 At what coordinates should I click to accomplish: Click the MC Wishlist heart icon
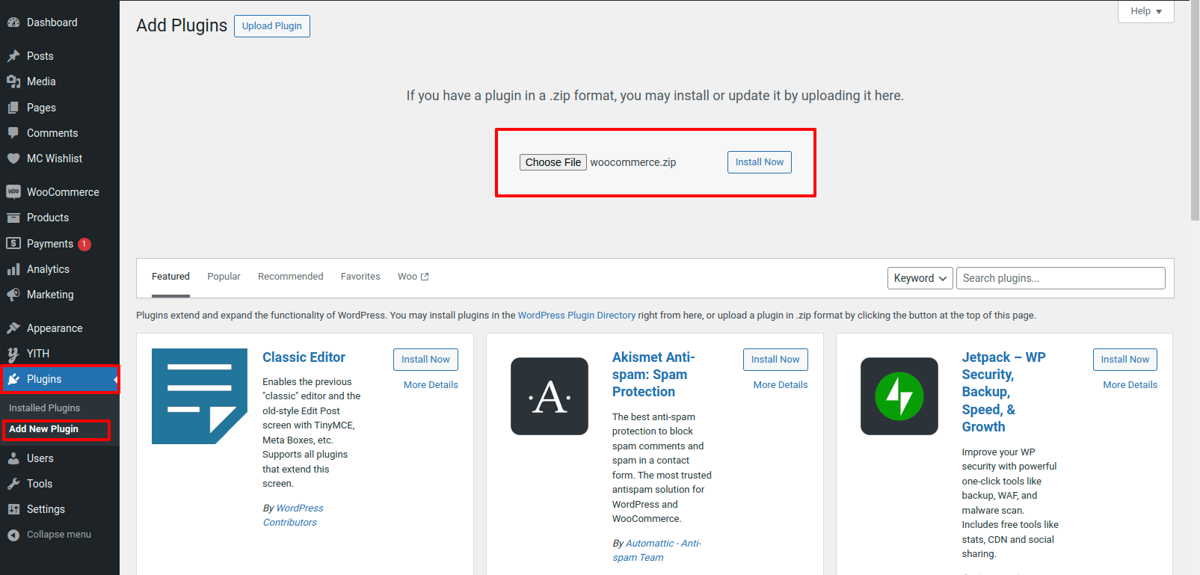pos(13,159)
